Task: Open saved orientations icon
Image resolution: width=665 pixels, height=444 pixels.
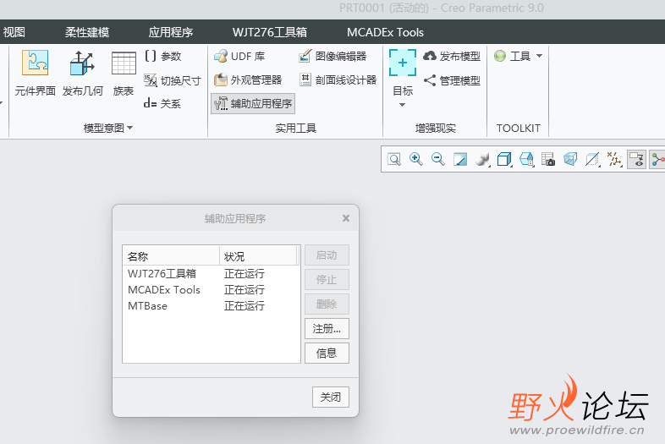Action: click(526, 160)
